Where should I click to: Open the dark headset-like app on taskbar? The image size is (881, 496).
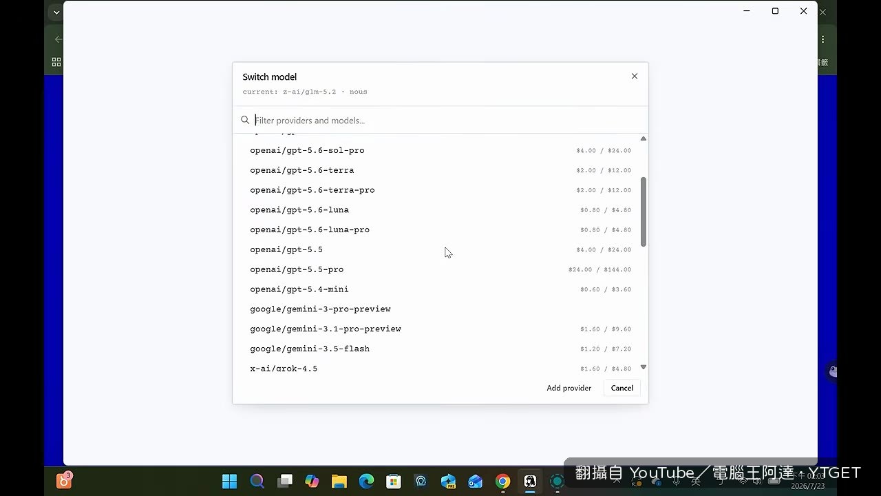click(x=421, y=481)
